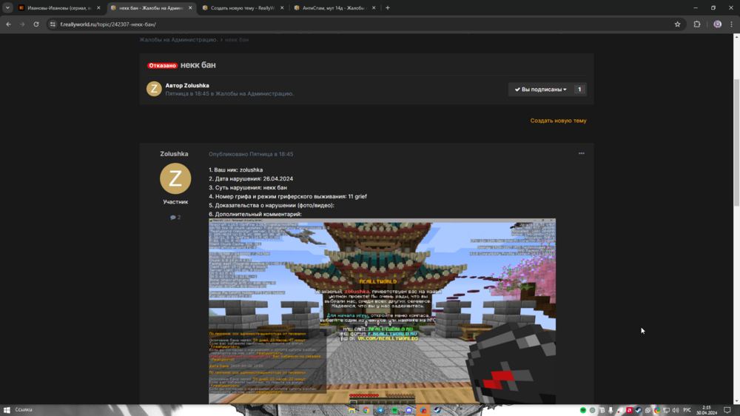Click the line mentioning 11 grief
The height and width of the screenshot is (416, 740).
[x=287, y=196]
